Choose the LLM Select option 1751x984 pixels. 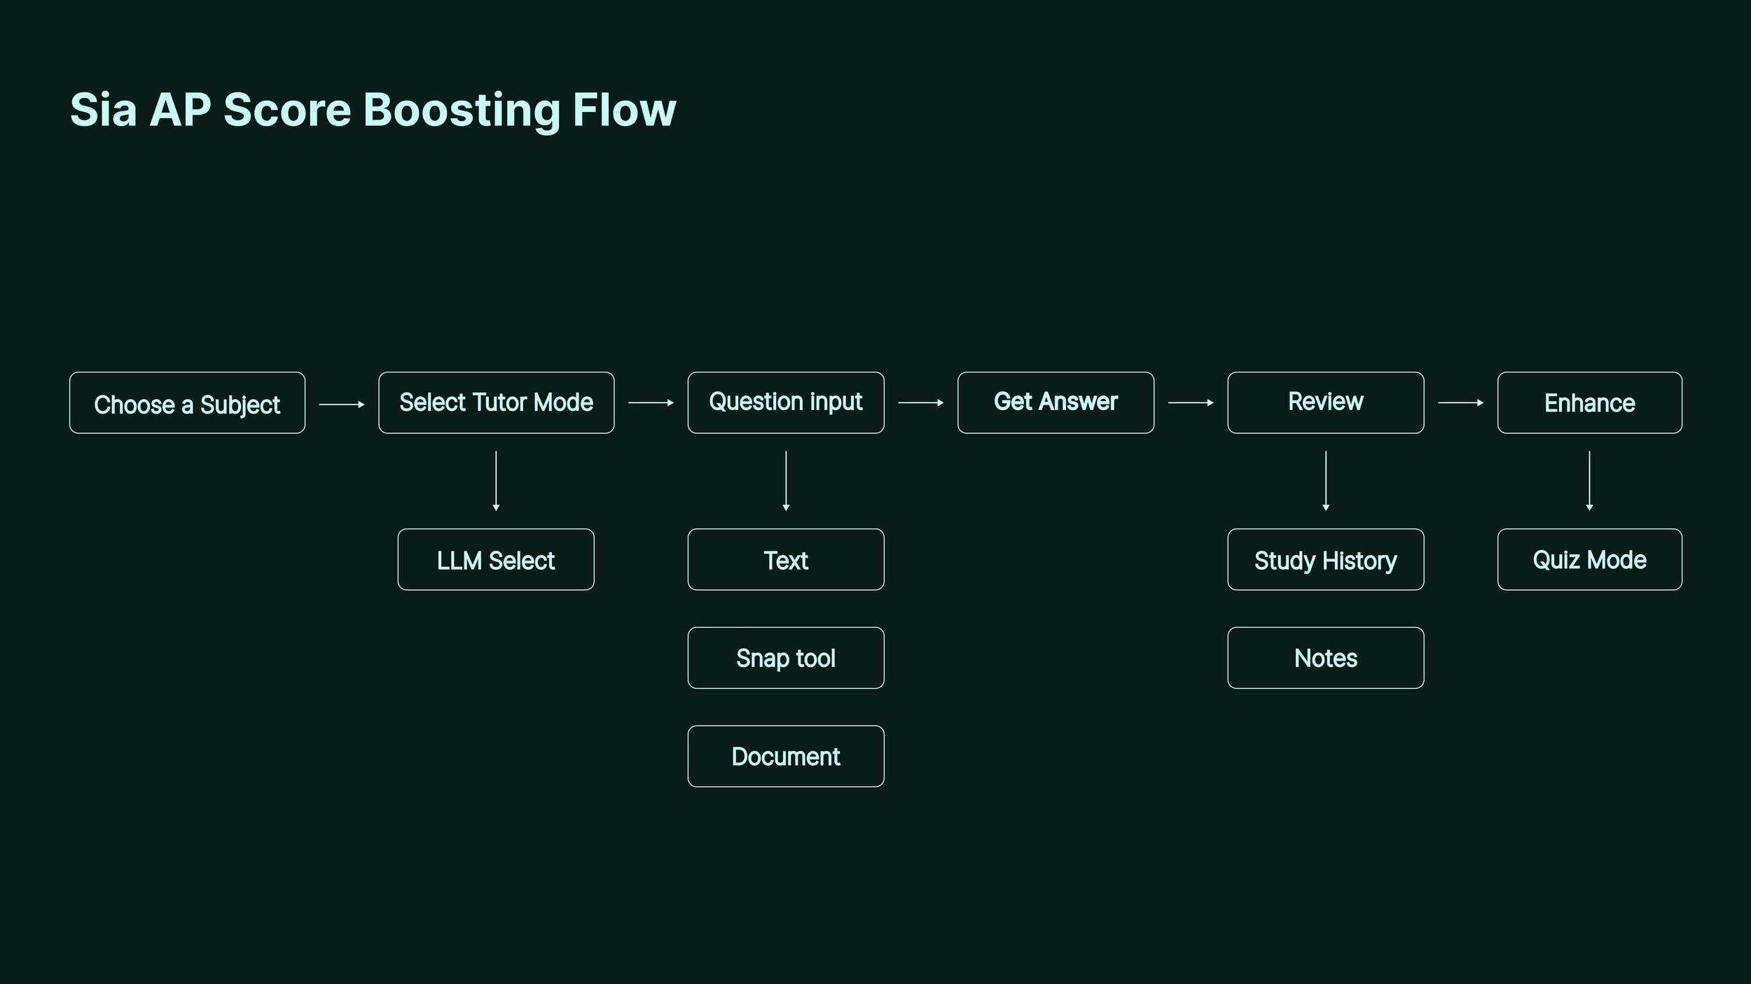point(496,559)
